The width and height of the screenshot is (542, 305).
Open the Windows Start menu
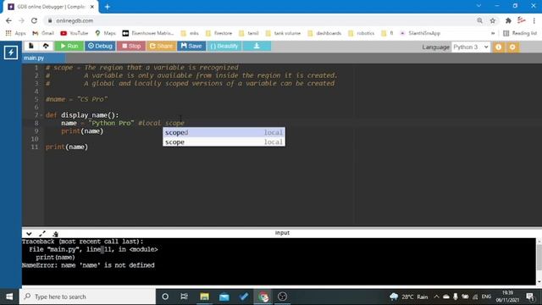(x=9, y=297)
